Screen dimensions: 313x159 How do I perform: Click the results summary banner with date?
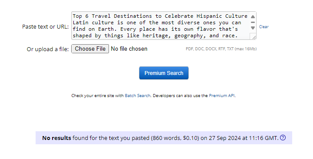coord(164,138)
